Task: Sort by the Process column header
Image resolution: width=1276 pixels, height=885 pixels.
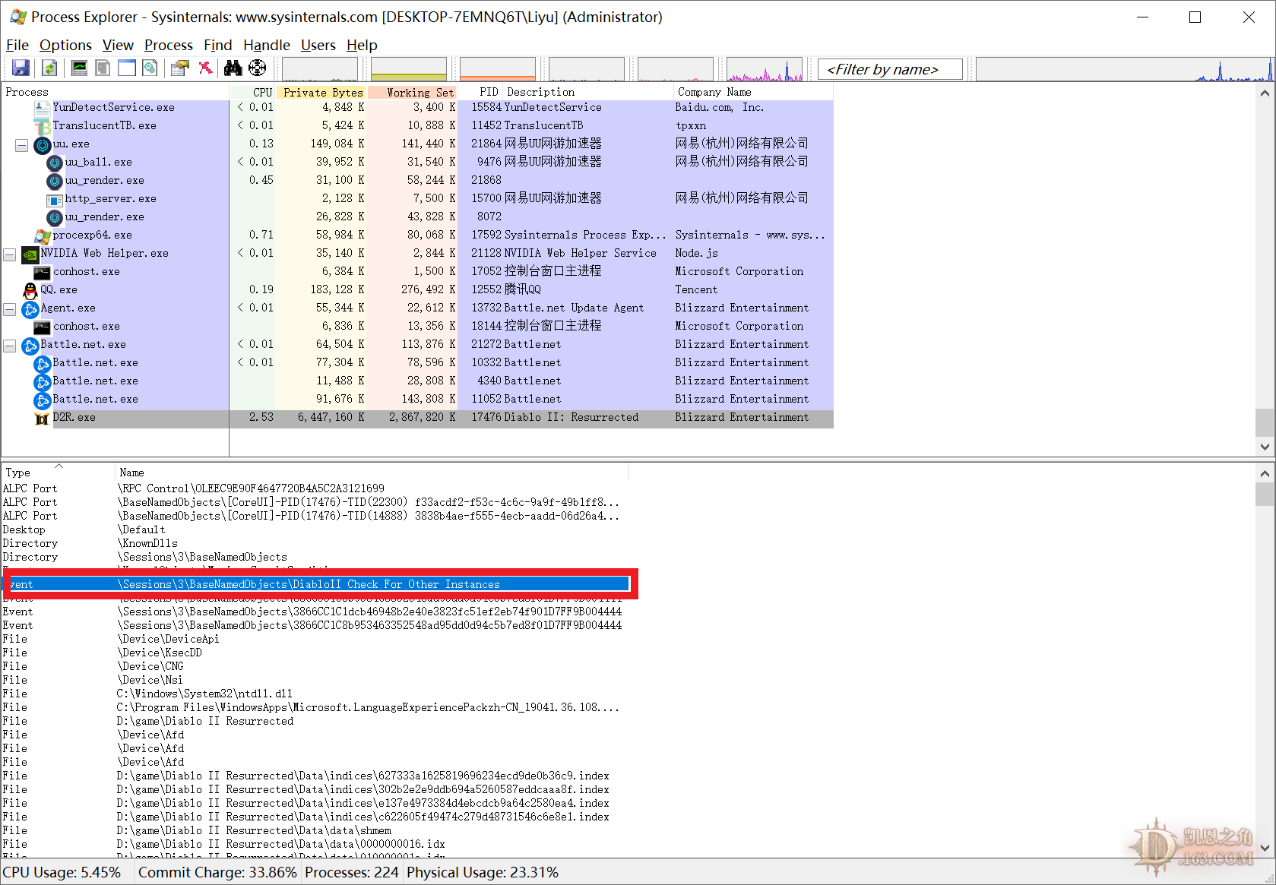Action: pos(116,92)
